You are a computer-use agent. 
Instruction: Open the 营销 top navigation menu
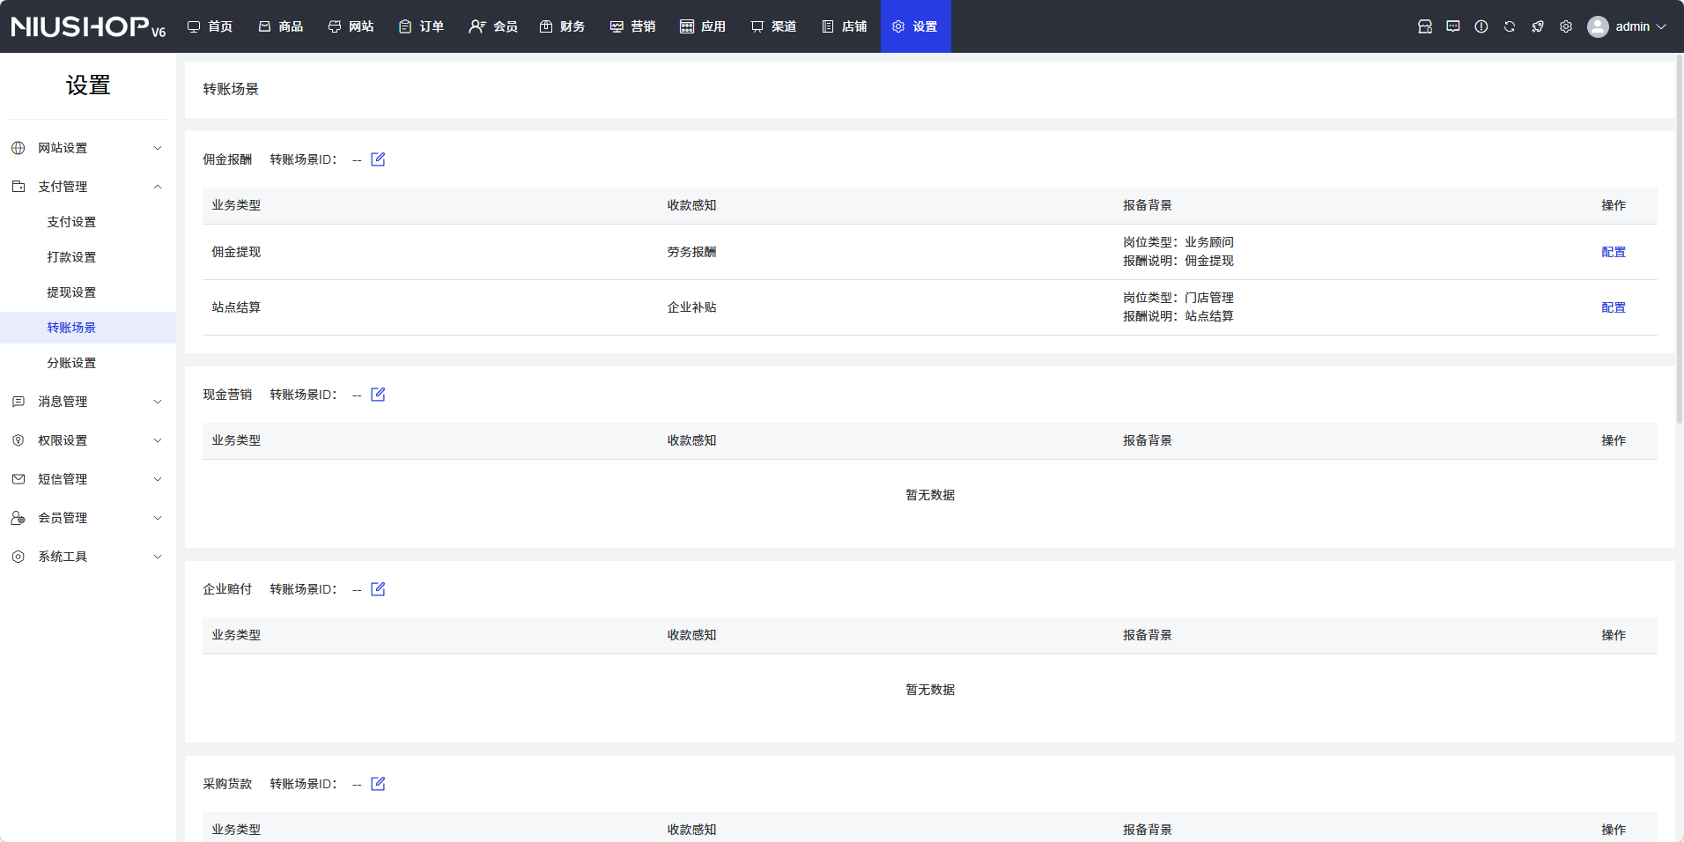[x=632, y=26]
